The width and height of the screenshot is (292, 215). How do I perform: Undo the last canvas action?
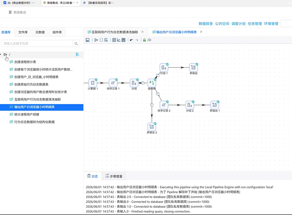(x=132, y=40)
